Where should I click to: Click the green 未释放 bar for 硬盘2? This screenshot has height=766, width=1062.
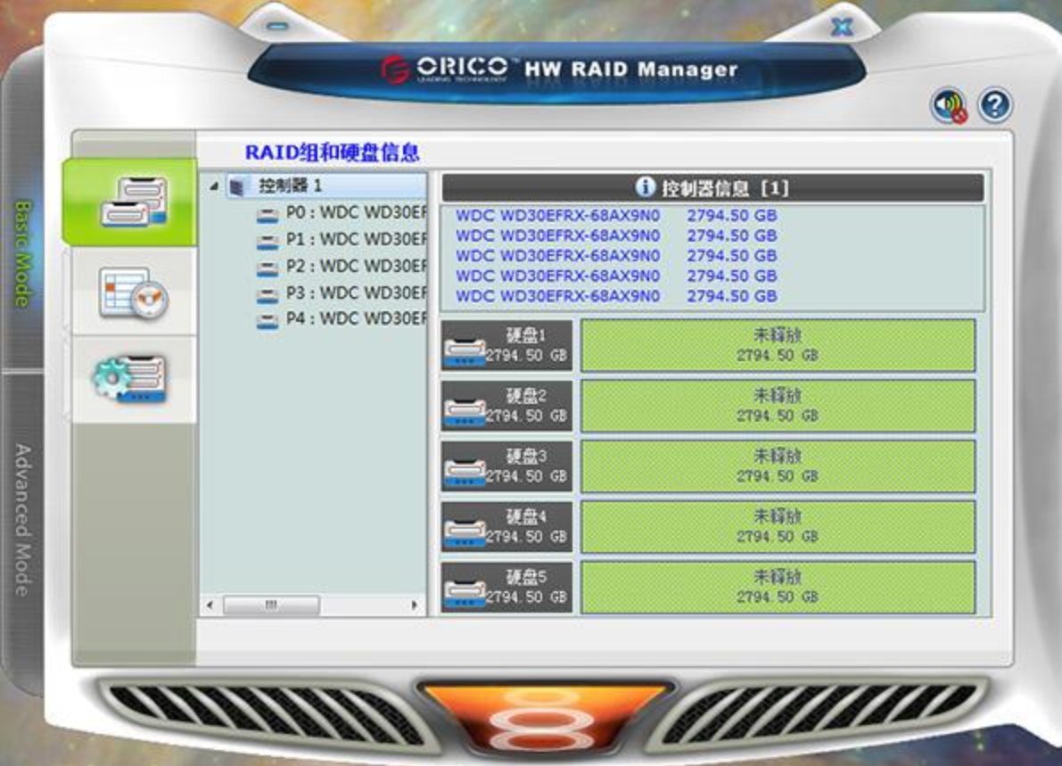[x=778, y=406]
